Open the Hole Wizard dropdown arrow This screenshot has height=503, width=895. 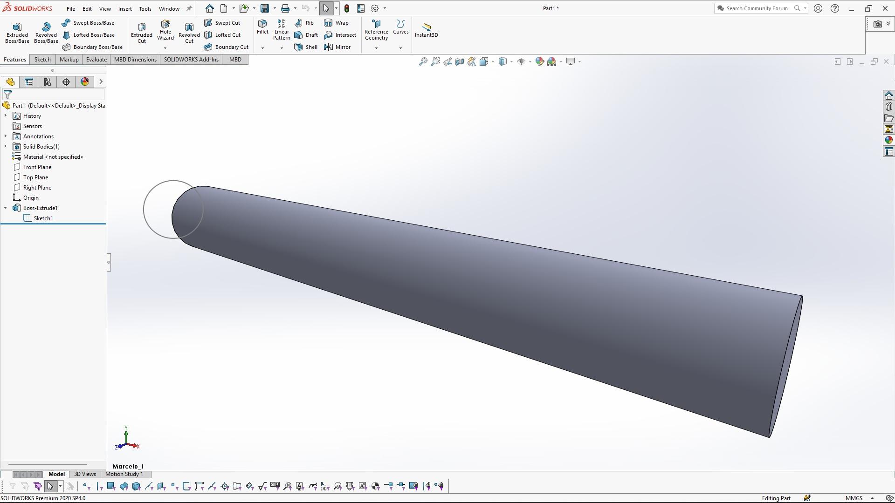[x=165, y=48]
